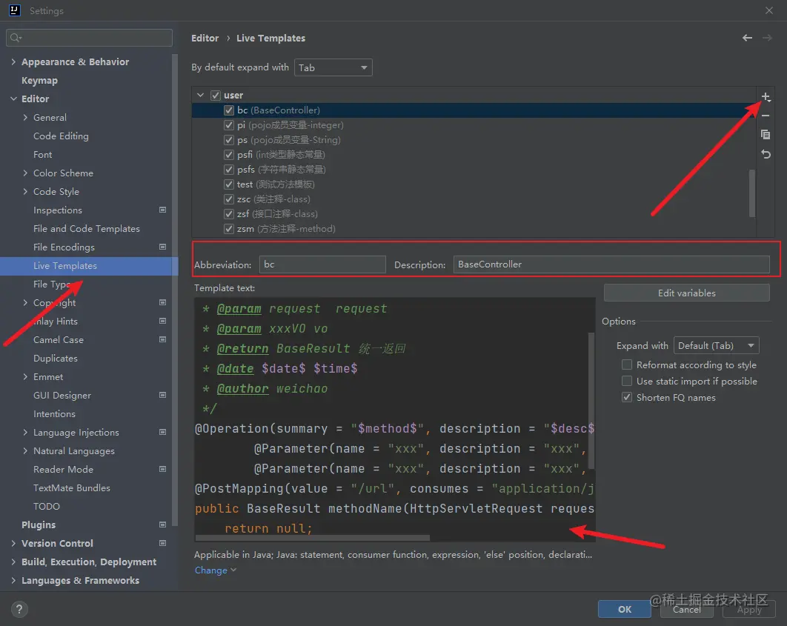Expand the Code Style node
The height and width of the screenshot is (626, 787).
pos(26,192)
